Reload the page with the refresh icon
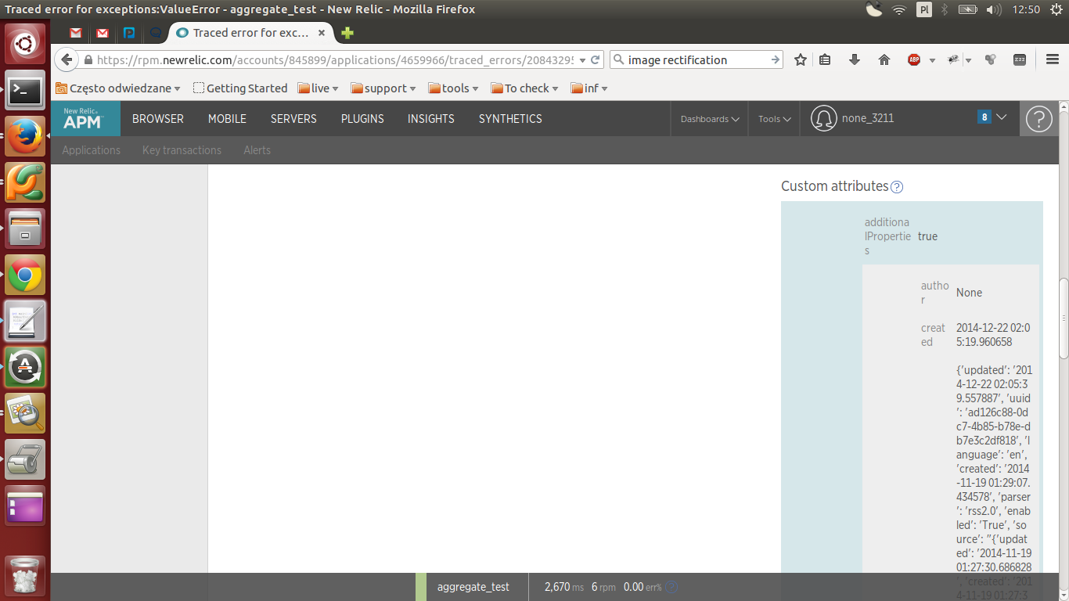 click(x=596, y=60)
